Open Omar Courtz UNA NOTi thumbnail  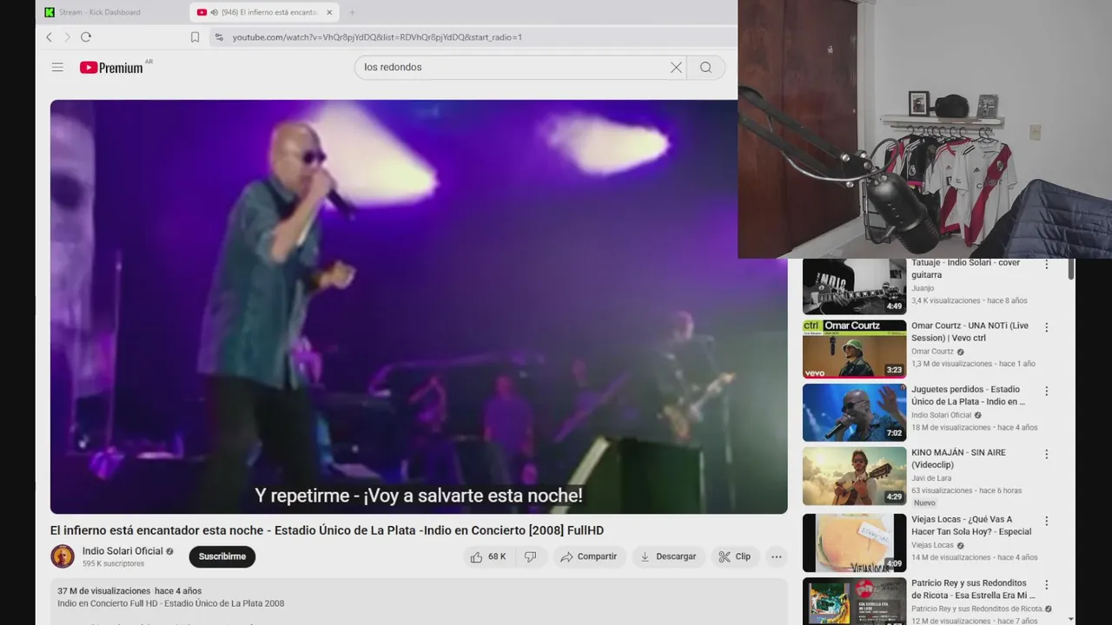[x=854, y=349]
